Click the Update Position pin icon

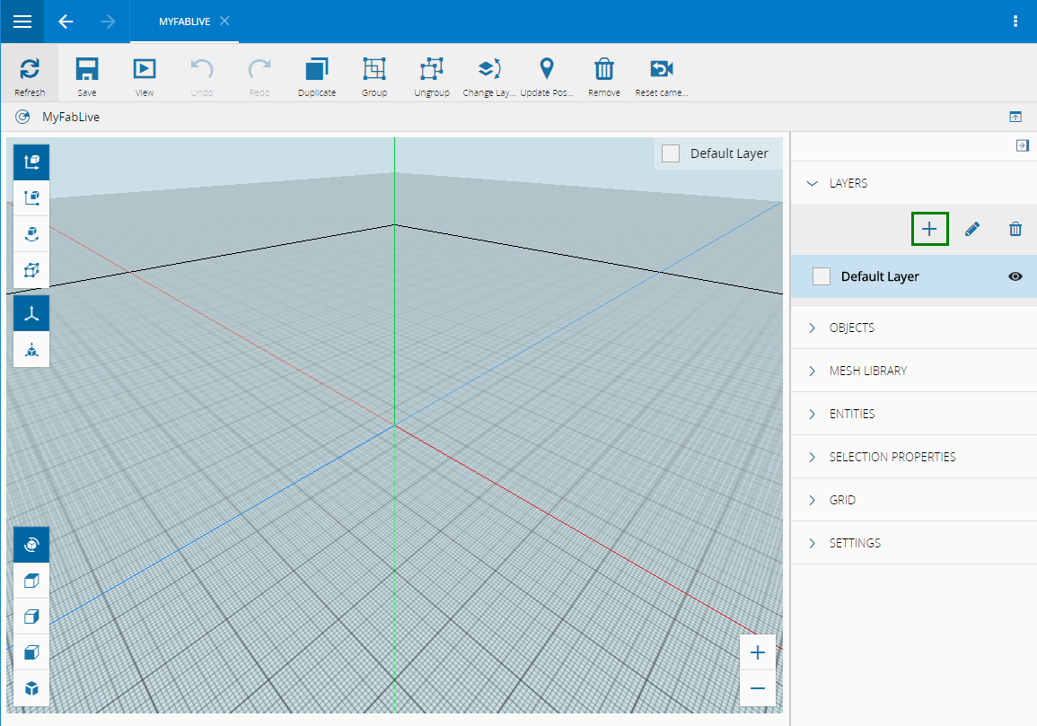point(546,70)
